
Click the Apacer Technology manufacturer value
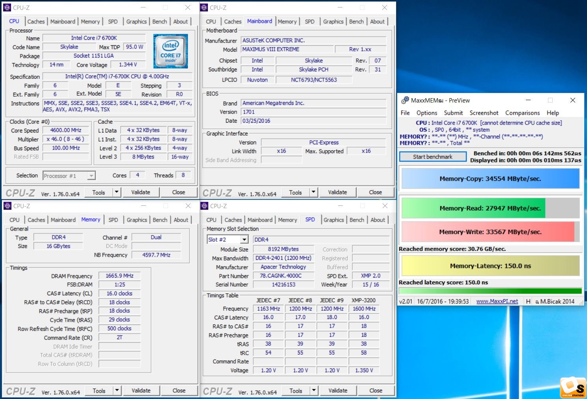[283, 267]
